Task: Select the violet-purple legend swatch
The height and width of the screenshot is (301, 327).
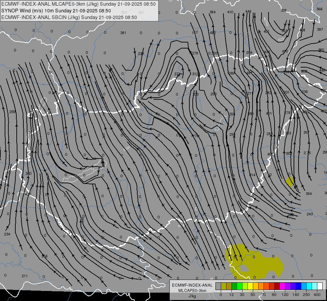Action: point(288,286)
